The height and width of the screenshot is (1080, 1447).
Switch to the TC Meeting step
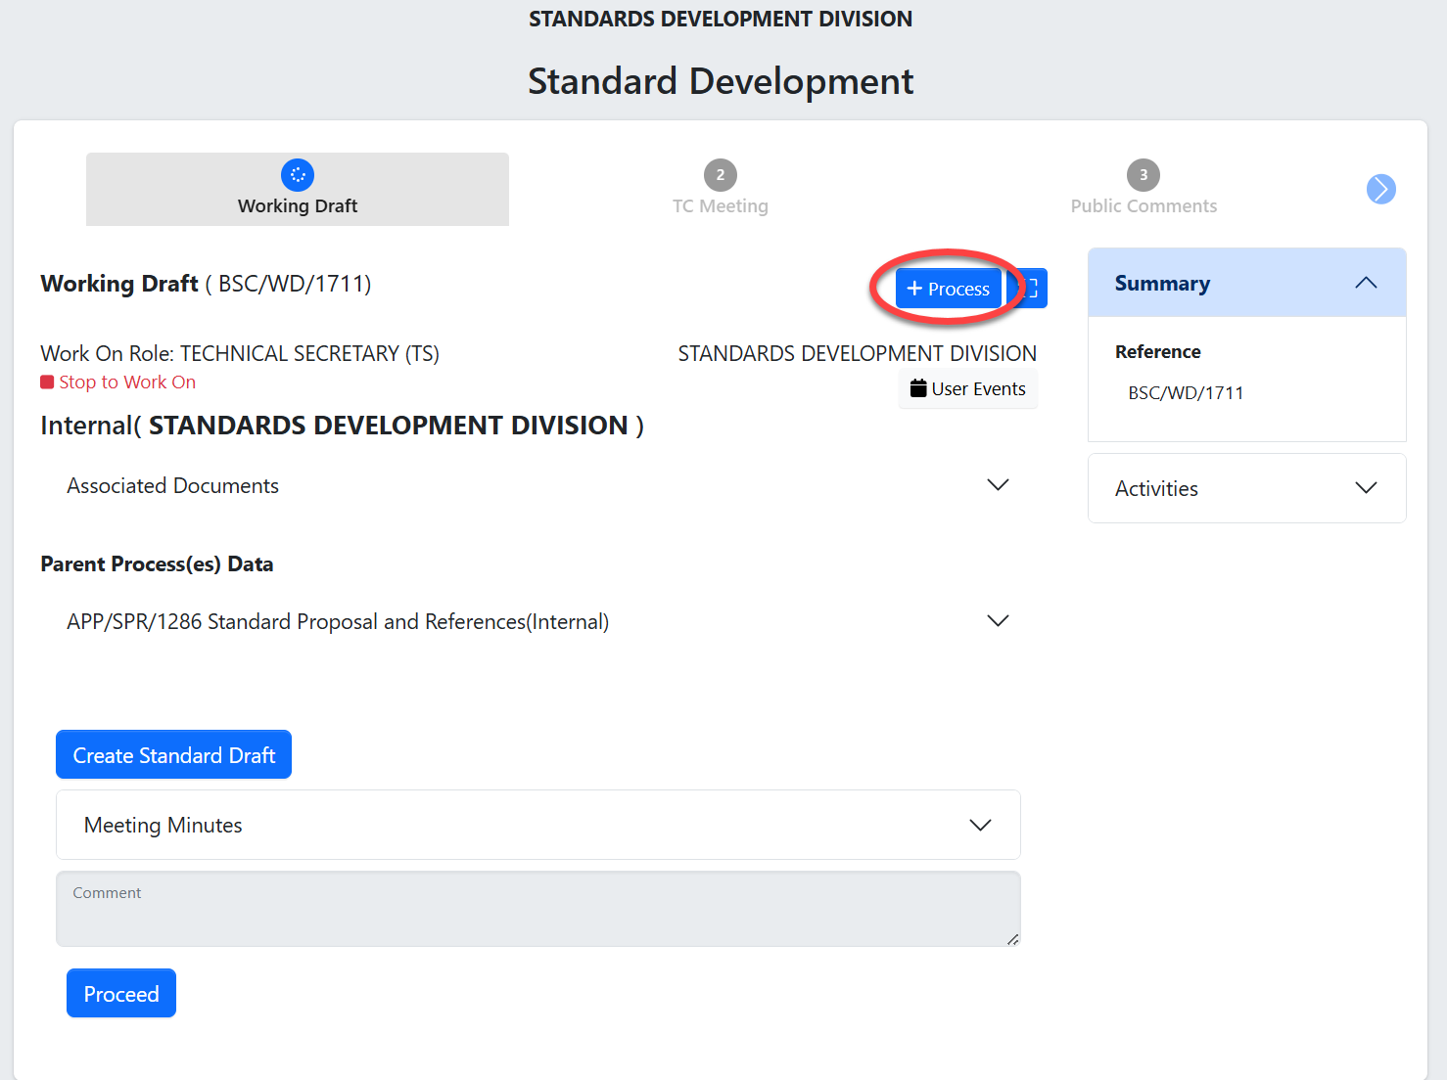(x=721, y=205)
